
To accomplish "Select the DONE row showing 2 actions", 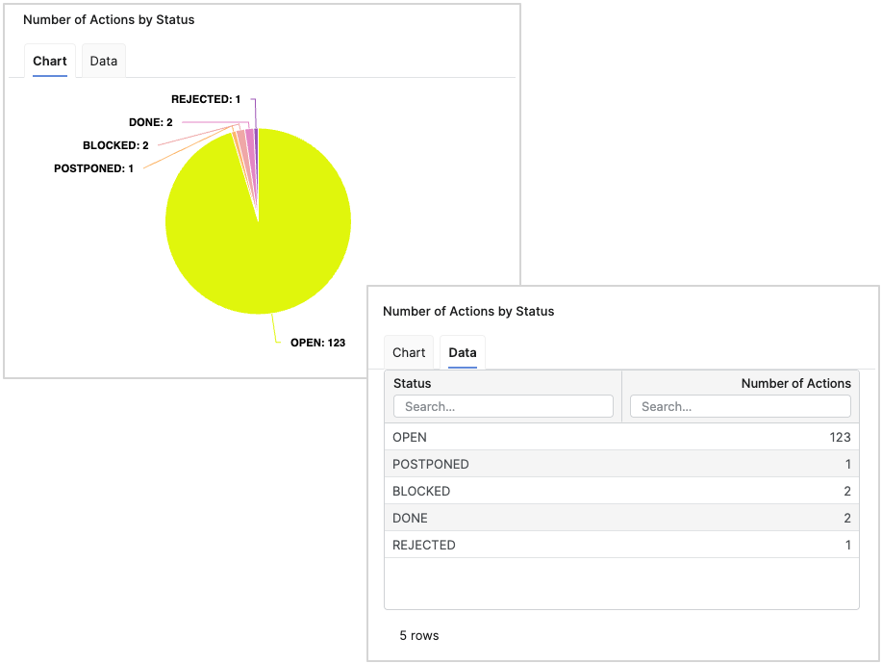I will (621, 518).
